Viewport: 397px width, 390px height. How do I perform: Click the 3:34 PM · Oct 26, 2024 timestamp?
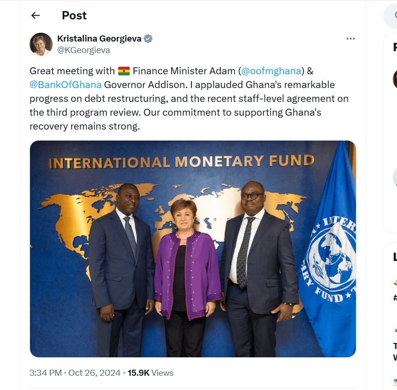(75, 373)
